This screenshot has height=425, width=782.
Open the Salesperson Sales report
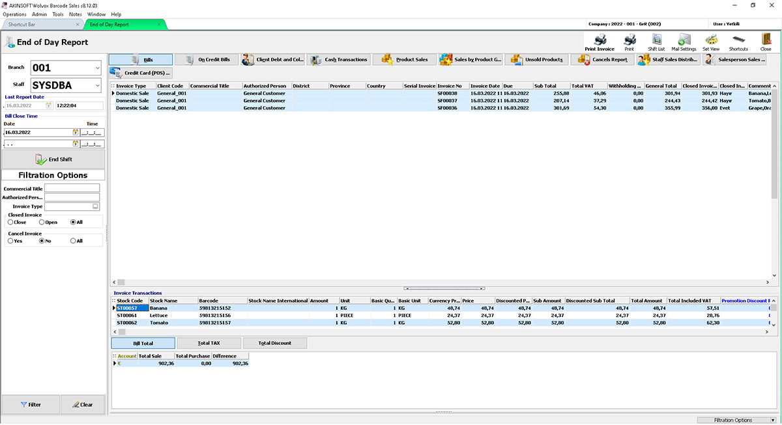(x=734, y=59)
